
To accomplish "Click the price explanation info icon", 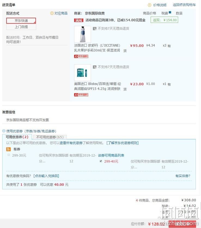I will point(150,5).
